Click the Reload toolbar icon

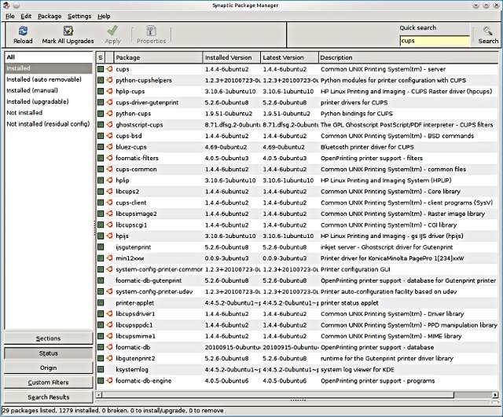(x=23, y=31)
